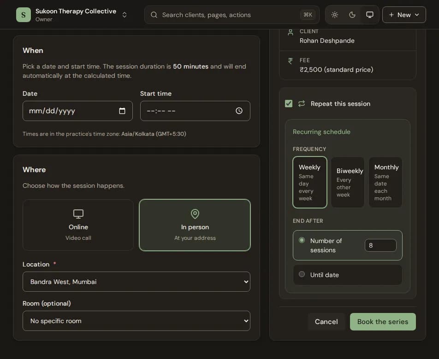Click the Start time field
439x359 pixels.
[195, 111]
